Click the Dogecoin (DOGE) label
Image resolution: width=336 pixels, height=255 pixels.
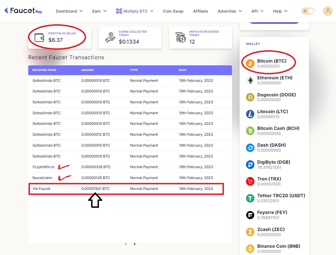click(x=276, y=95)
